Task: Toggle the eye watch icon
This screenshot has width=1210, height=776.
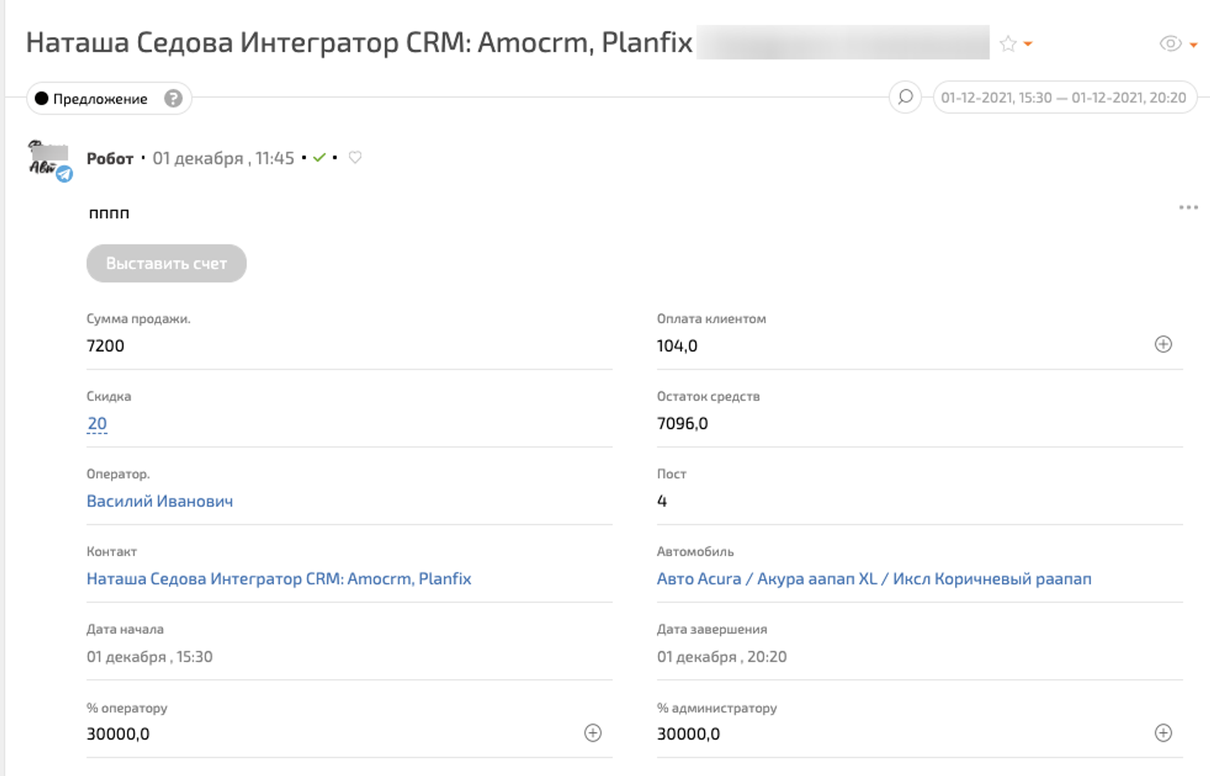Action: [1170, 44]
